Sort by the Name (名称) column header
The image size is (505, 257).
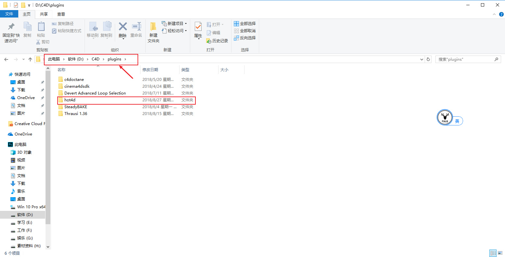point(61,70)
